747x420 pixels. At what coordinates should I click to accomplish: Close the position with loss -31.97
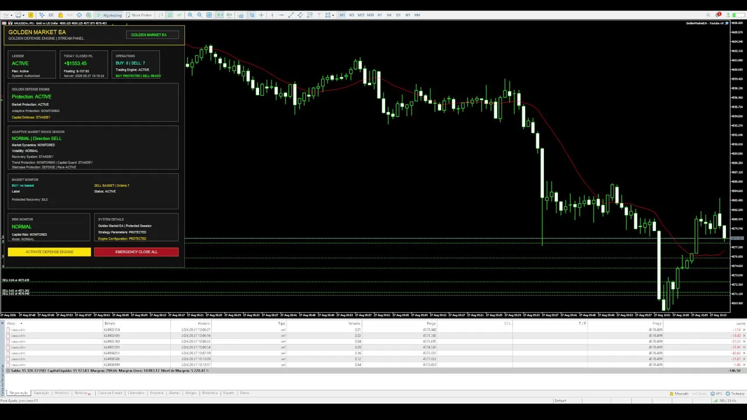coord(743,347)
